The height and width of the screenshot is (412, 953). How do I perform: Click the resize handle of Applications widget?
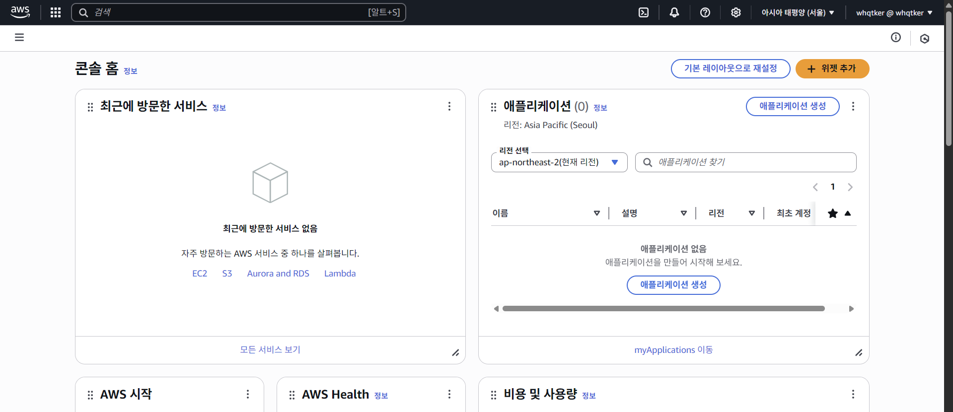click(859, 352)
